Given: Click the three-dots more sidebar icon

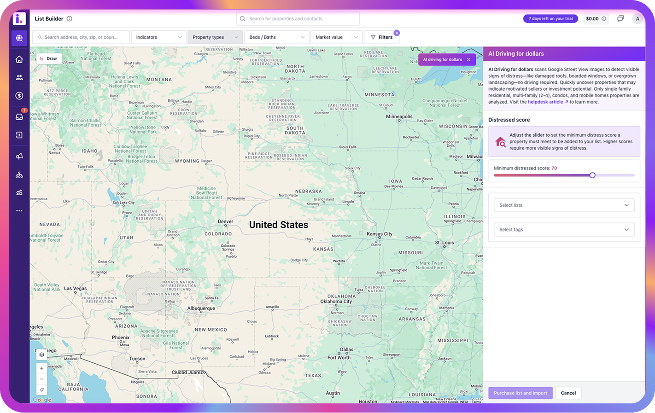Looking at the screenshot, I should tap(19, 210).
